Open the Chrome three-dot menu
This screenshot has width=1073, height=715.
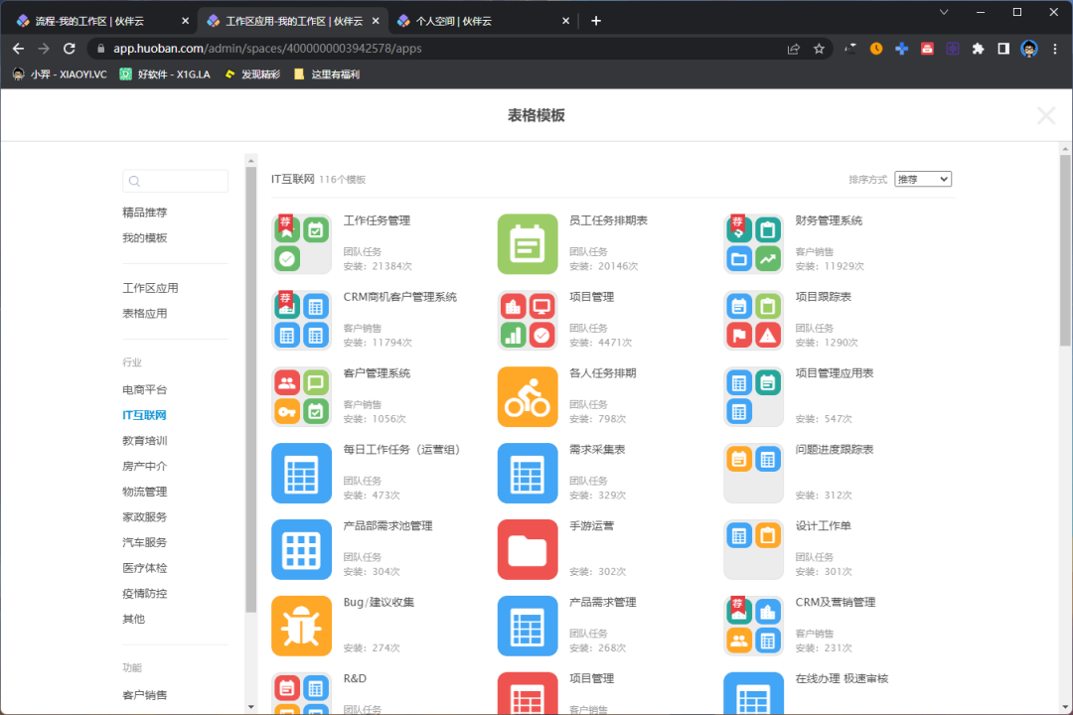click(x=1056, y=47)
